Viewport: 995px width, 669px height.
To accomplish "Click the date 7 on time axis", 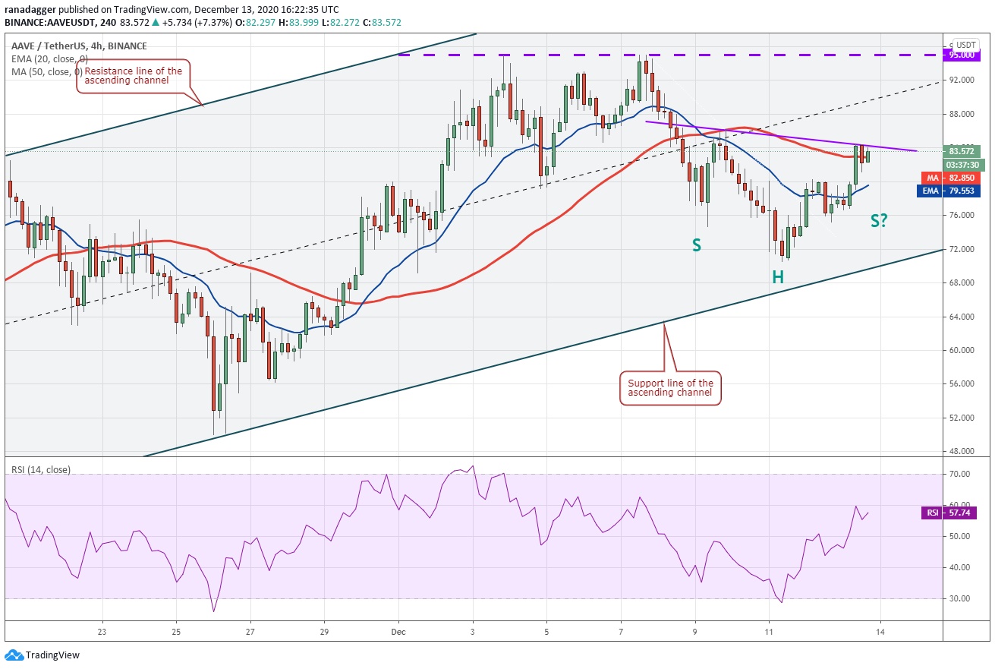I will [x=621, y=631].
